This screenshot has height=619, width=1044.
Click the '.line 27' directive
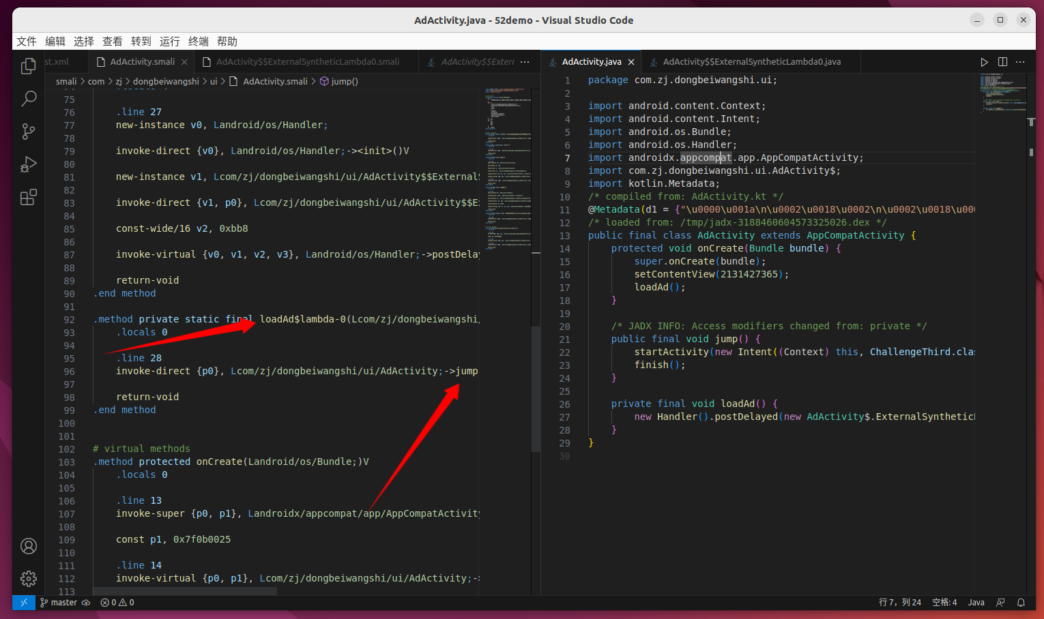[x=139, y=112]
